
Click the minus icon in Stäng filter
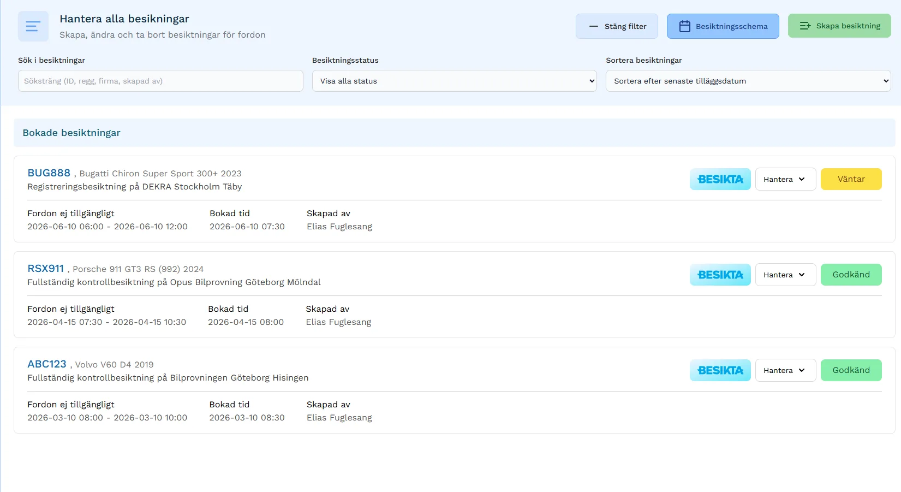pyautogui.click(x=593, y=26)
